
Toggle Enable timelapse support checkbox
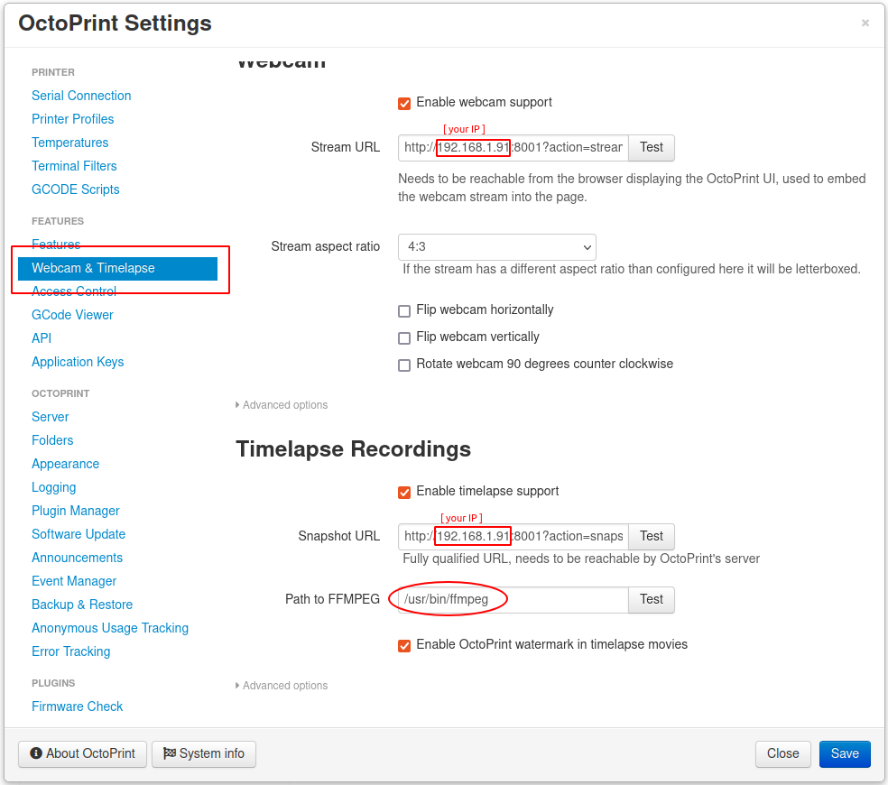(404, 492)
